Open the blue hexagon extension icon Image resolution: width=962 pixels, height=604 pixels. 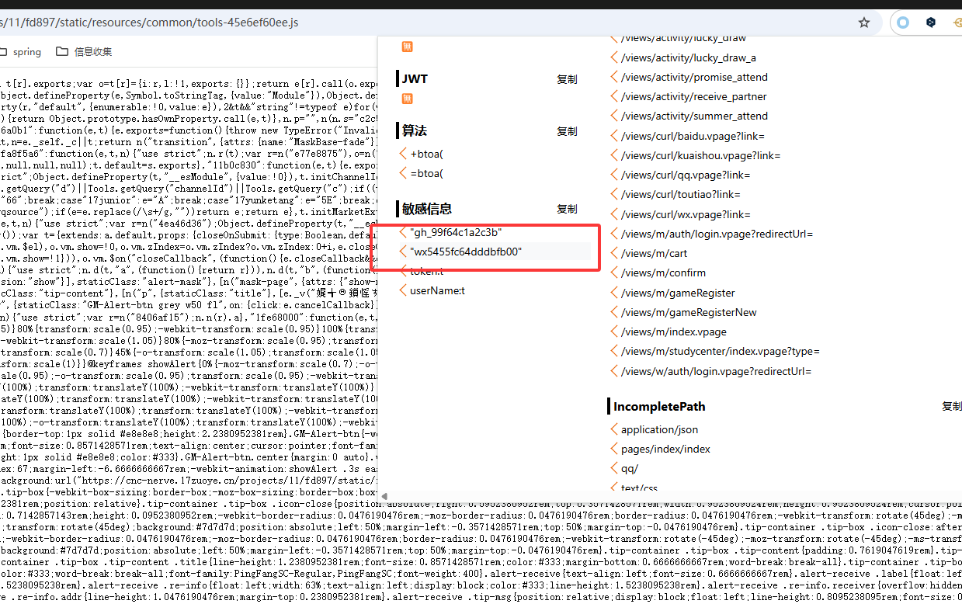click(930, 23)
